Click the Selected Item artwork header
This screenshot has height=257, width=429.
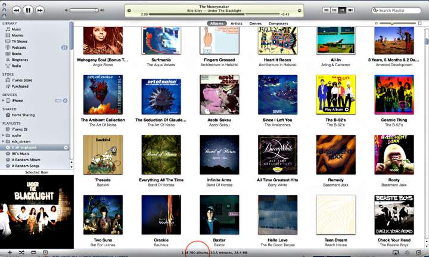pos(37,172)
